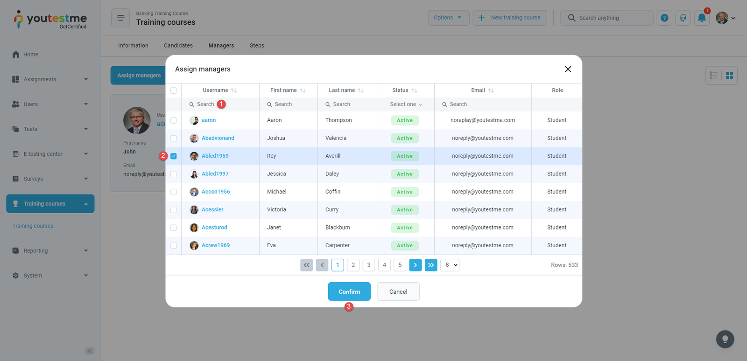The height and width of the screenshot is (361, 747).
Task: Check the box for user aaron
Action: point(174,120)
